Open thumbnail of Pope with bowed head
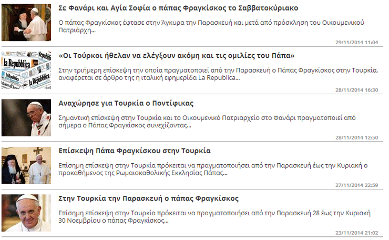The image size is (389, 240). [x=26, y=118]
